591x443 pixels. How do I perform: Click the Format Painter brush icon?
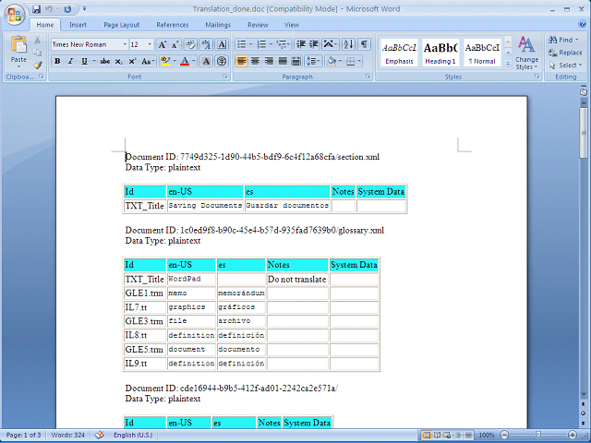click(x=37, y=65)
